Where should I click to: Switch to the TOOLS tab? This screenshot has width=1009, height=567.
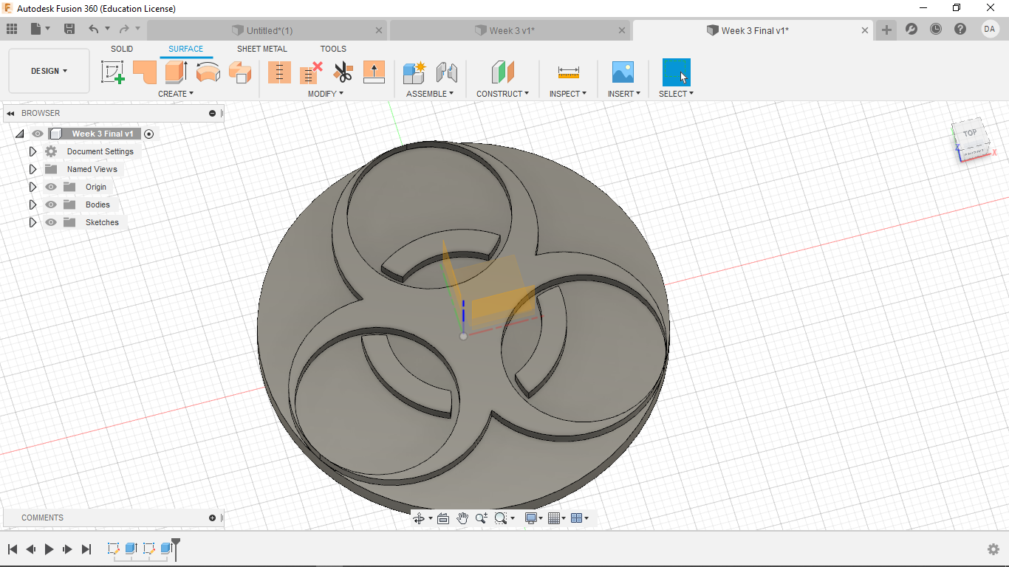coord(333,49)
